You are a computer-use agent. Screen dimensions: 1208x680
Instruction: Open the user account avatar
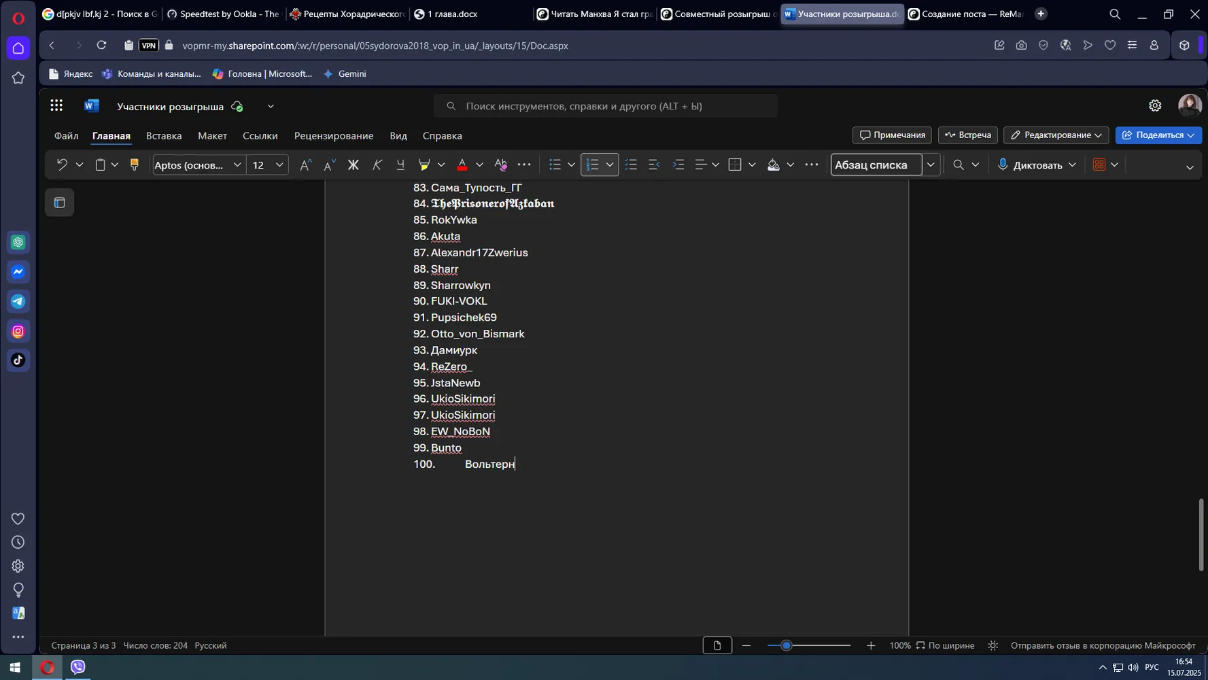pyautogui.click(x=1190, y=105)
